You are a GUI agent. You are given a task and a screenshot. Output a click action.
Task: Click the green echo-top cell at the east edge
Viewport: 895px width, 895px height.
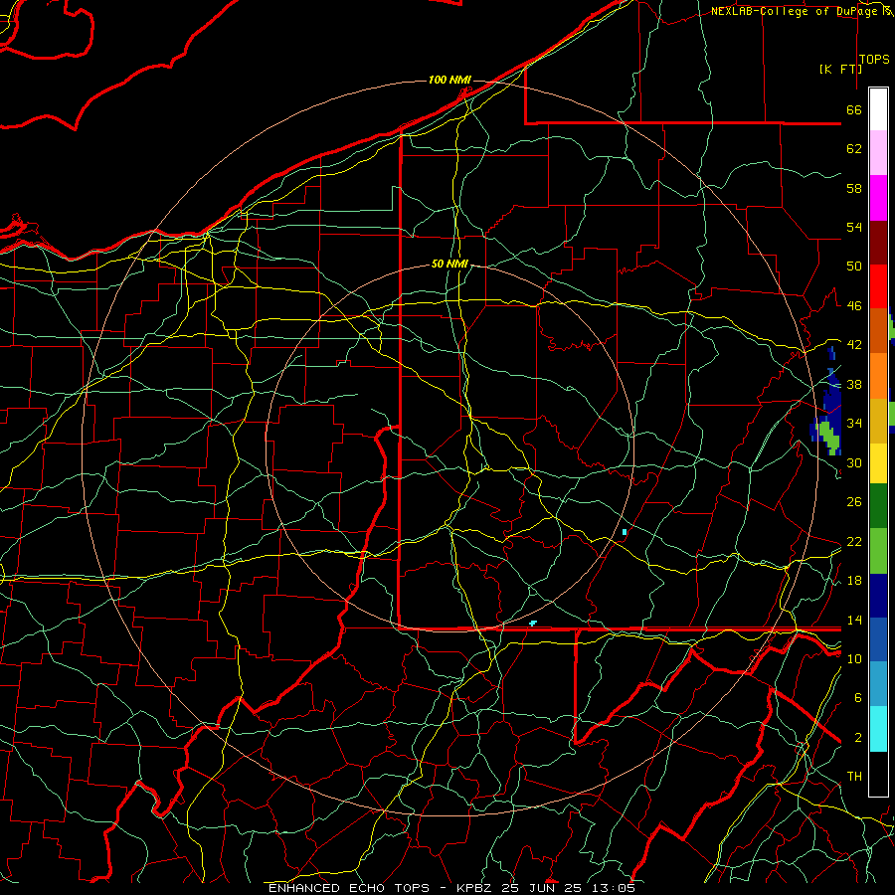(x=830, y=437)
